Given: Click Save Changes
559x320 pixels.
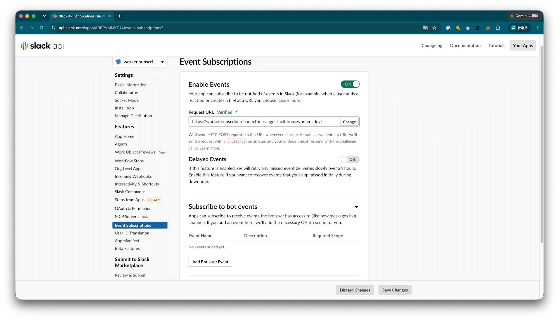Looking at the screenshot, I should pyautogui.click(x=395, y=290).
